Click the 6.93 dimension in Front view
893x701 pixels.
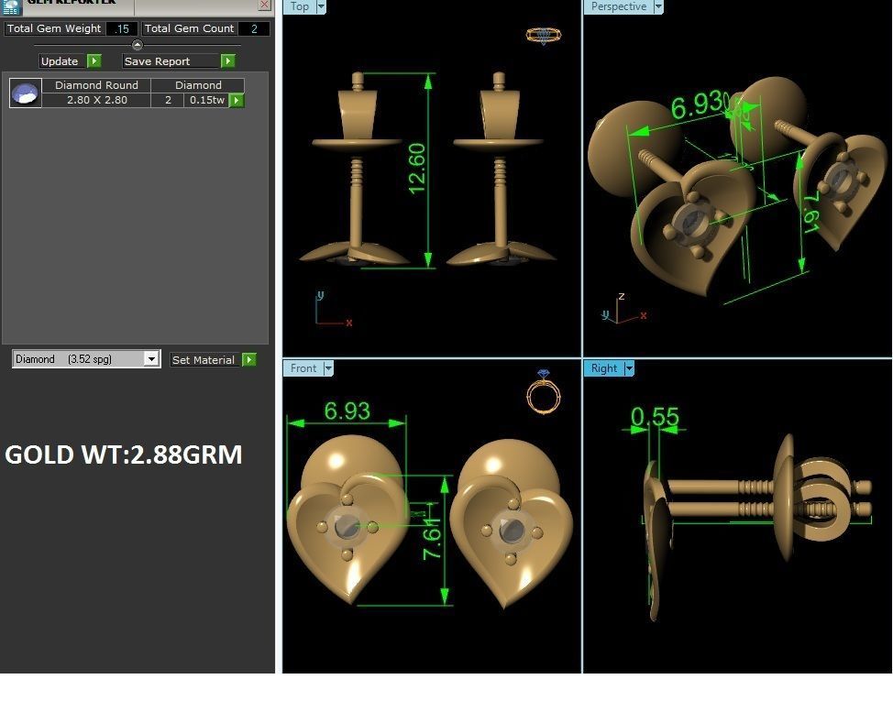(x=347, y=411)
